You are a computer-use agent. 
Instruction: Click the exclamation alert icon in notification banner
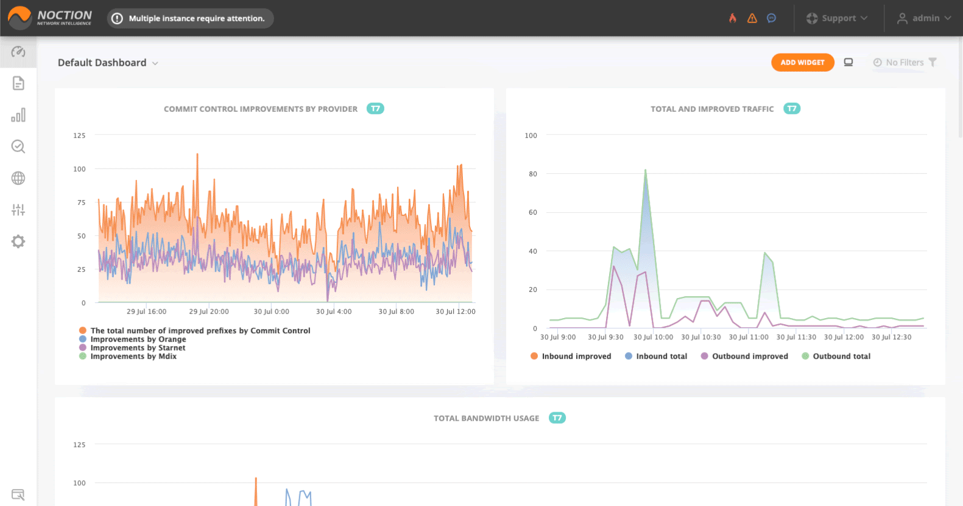(x=118, y=18)
